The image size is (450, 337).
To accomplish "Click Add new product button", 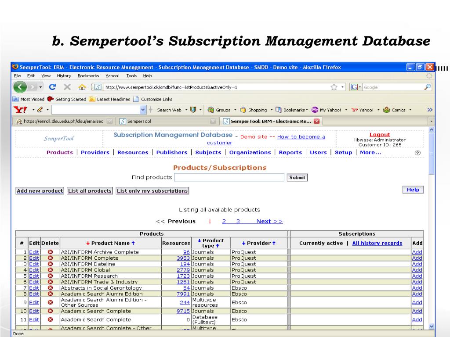I will tap(40, 191).
